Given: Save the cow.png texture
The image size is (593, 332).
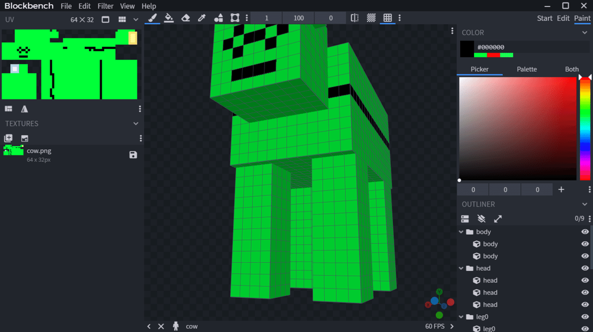Looking at the screenshot, I should point(132,154).
